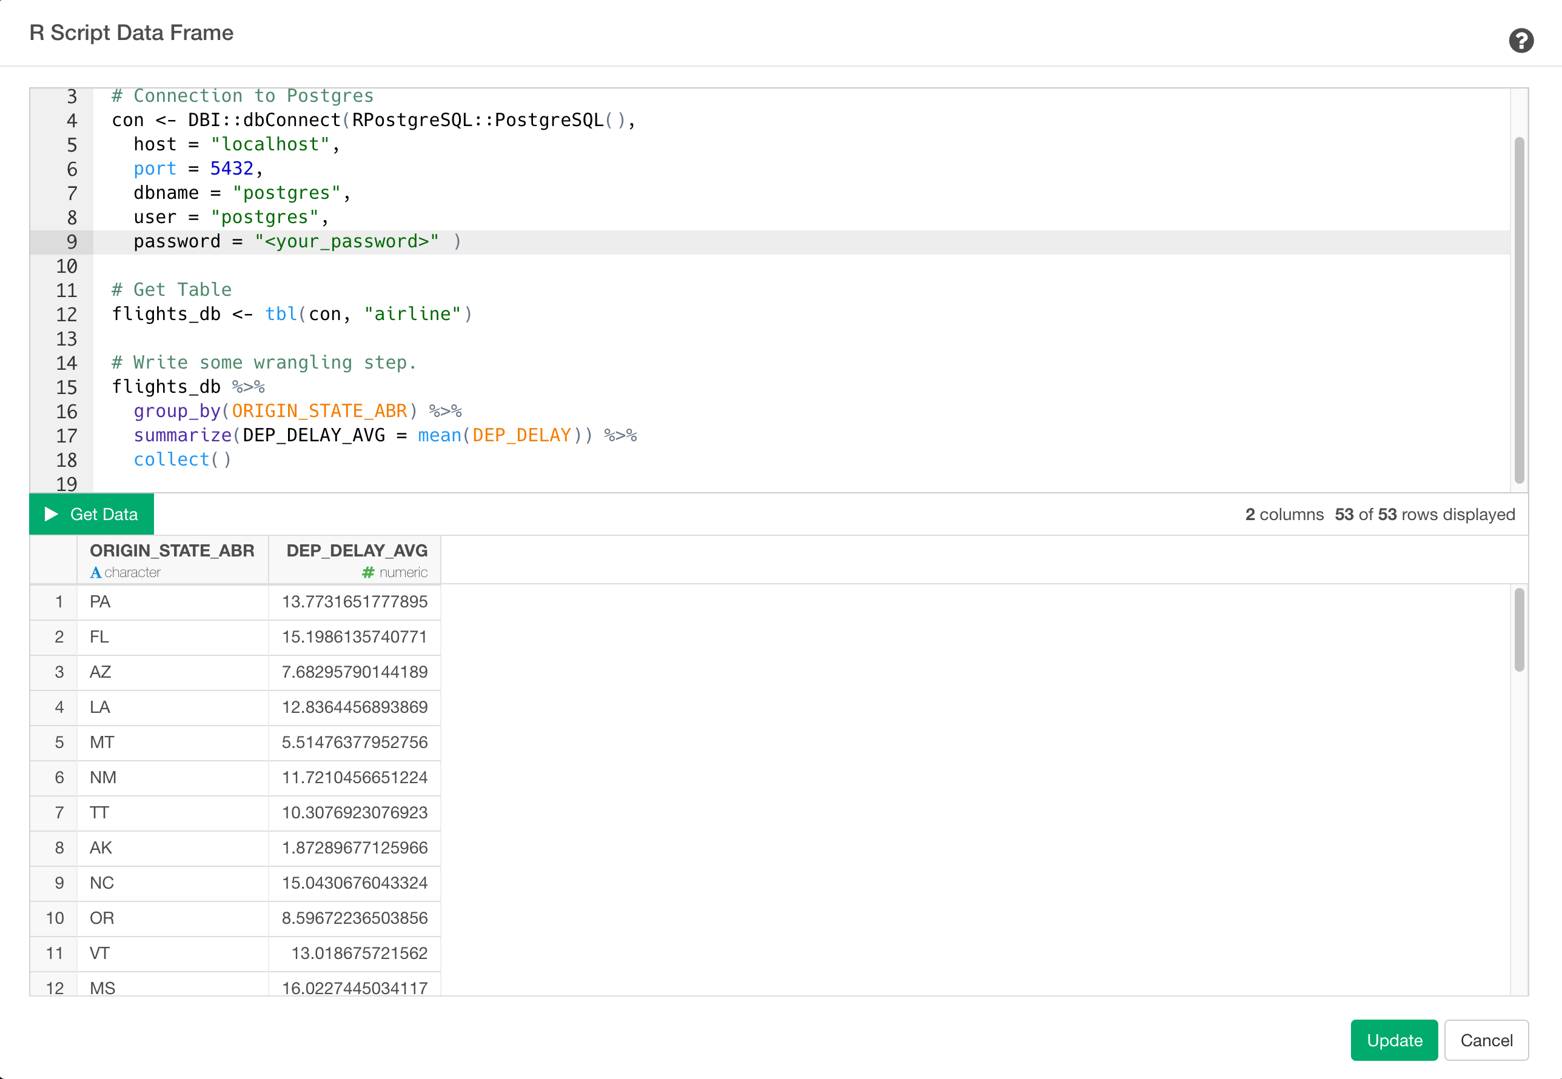1562x1079 pixels.
Task: Open the help question mark icon
Action: click(1521, 41)
